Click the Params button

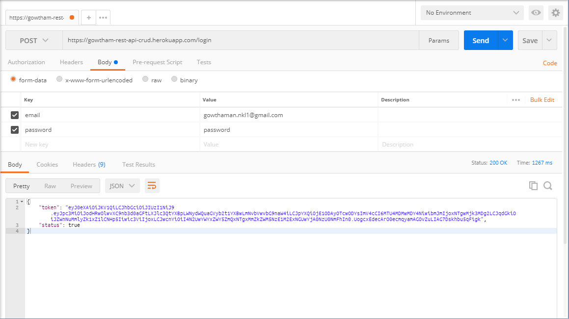click(439, 41)
